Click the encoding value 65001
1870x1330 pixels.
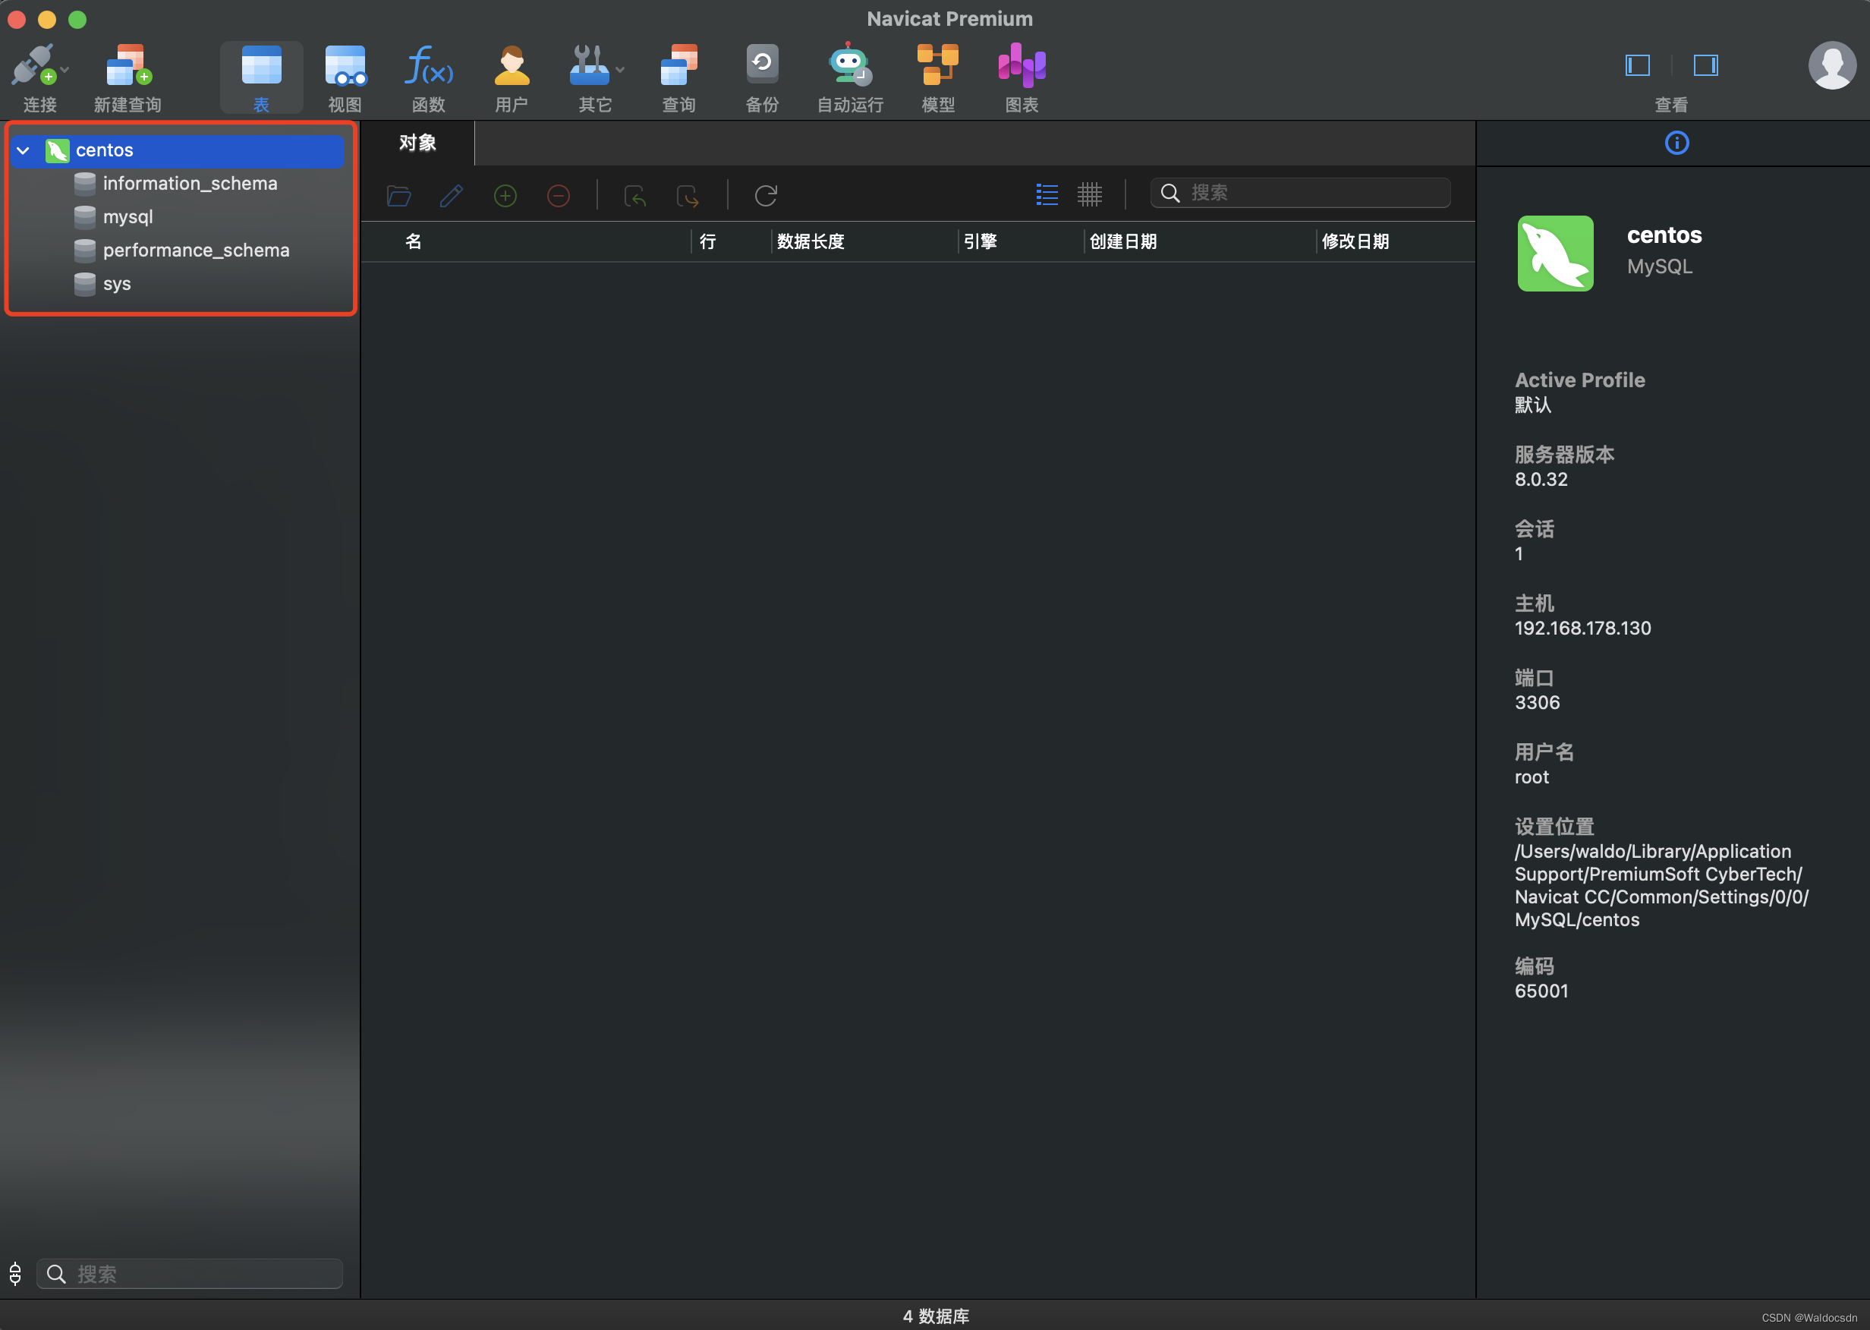1541,991
